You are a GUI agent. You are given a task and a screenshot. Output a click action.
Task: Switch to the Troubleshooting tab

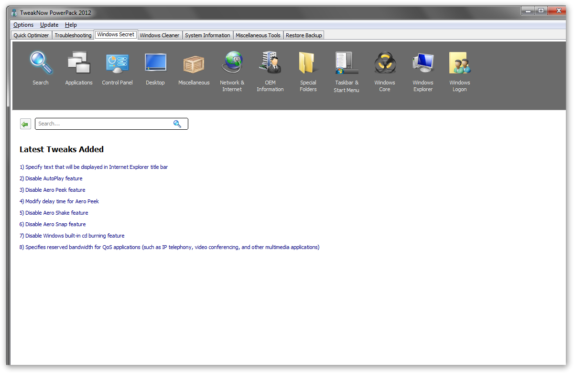73,35
